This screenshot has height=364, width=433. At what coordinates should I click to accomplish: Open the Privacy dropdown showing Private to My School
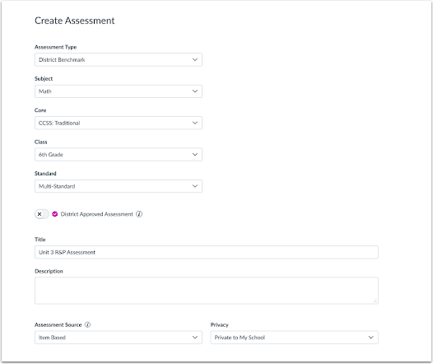(295, 338)
